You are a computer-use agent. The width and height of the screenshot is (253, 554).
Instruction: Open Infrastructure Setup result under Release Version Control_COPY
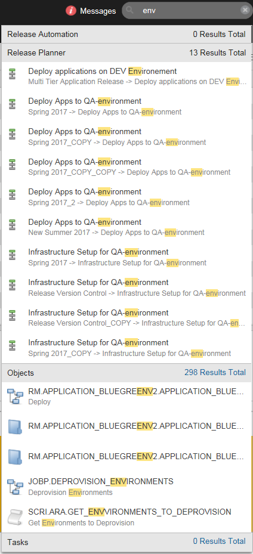coord(126,318)
